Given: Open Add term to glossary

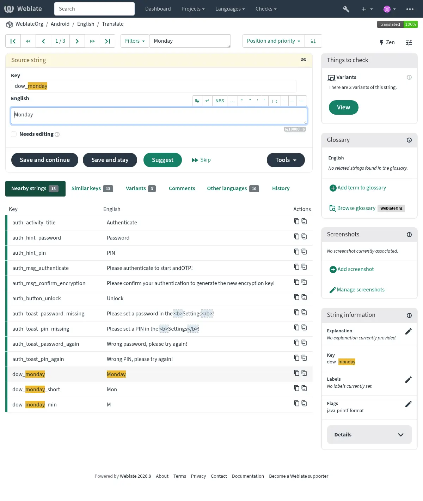Looking at the screenshot, I should pyautogui.click(x=358, y=188).
